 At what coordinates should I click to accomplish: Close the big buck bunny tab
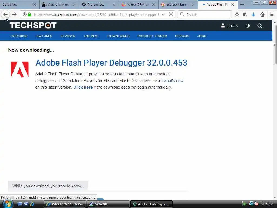(x=193, y=5)
